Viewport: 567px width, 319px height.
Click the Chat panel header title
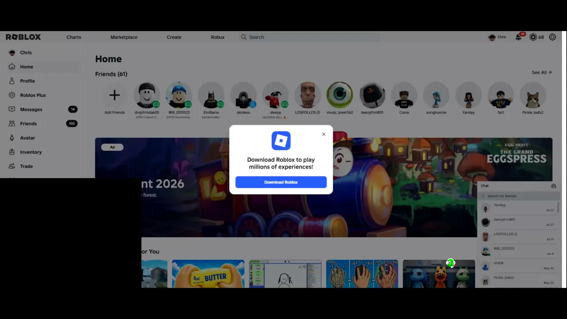coord(485,186)
